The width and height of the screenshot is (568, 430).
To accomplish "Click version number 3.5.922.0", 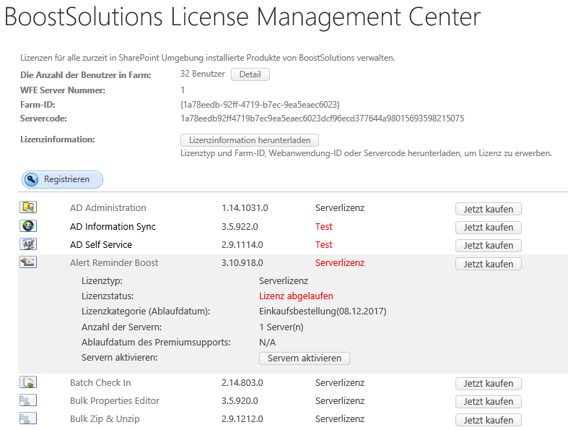I will coord(240,227).
